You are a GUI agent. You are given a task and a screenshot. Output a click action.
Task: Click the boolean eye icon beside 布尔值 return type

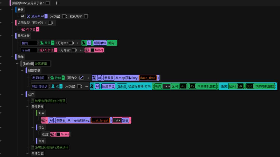click(x=23, y=29)
